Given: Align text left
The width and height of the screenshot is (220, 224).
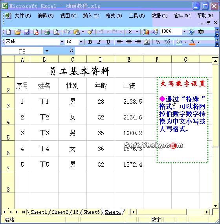Looking at the screenshot, I should point(120,42).
